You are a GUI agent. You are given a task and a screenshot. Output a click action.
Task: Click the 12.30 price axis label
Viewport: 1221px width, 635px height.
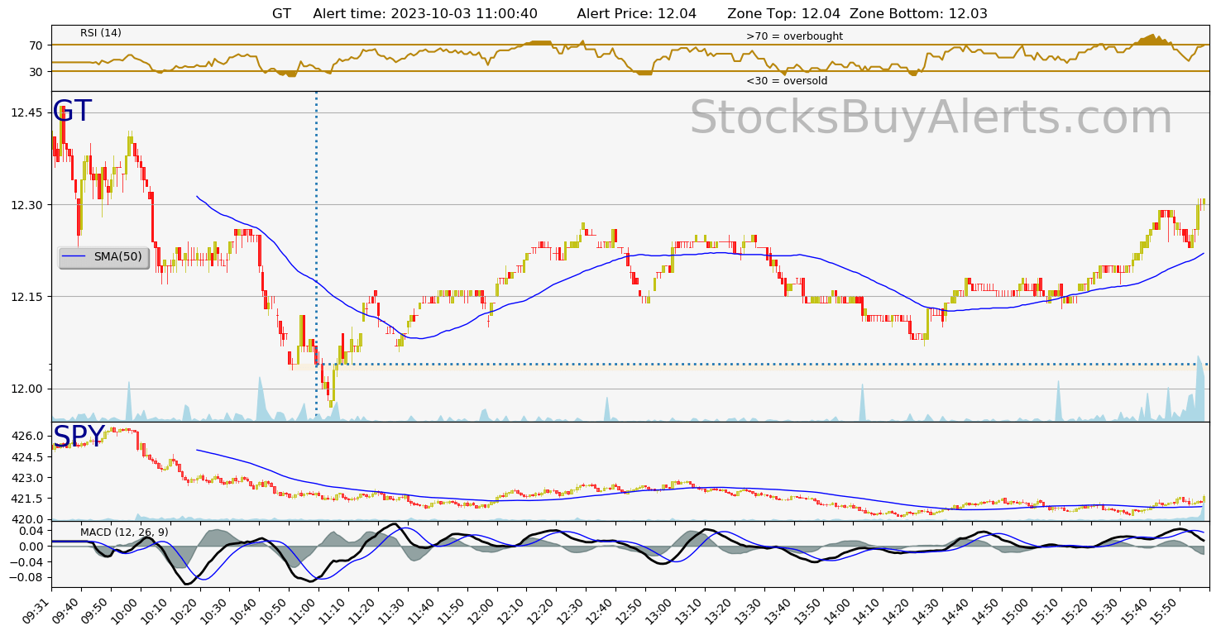(x=26, y=204)
